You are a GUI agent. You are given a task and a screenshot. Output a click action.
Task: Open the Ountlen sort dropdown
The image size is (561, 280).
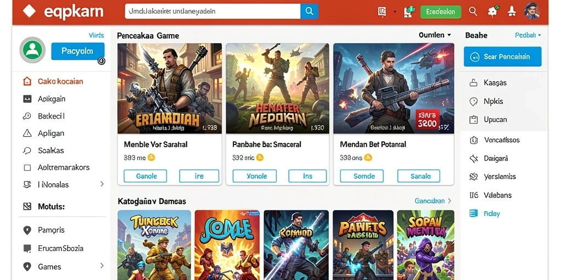tap(434, 35)
